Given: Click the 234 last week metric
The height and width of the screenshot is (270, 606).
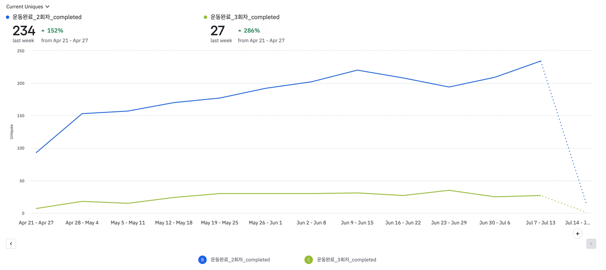Looking at the screenshot, I should (24, 31).
